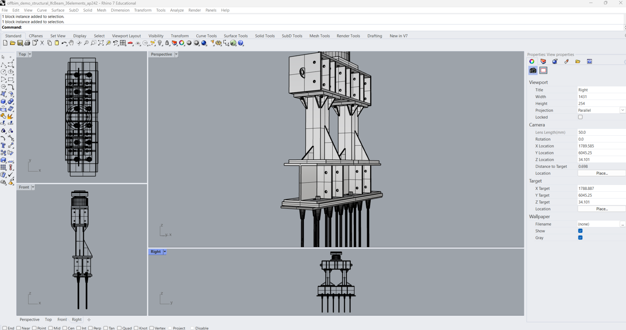Open the Top viewport title dropdown arrow
Screen dimensions: 626x330
click(30, 54)
